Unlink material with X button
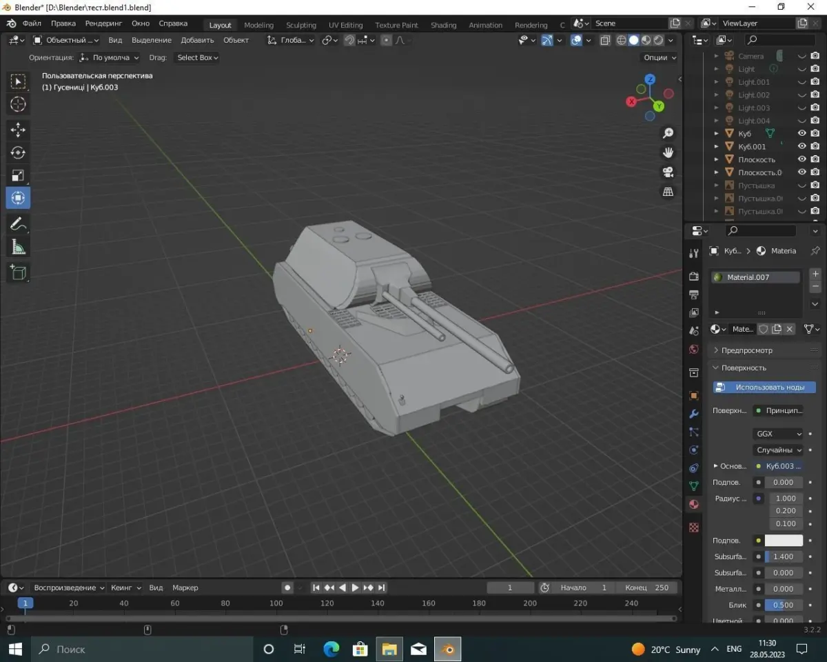Image resolution: width=827 pixels, height=662 pixels. (790, 329)
